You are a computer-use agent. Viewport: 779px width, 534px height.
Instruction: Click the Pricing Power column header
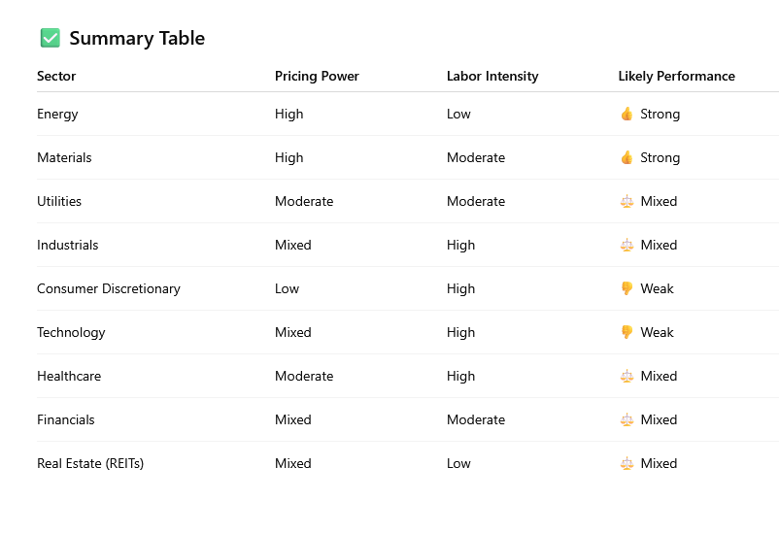317,76
